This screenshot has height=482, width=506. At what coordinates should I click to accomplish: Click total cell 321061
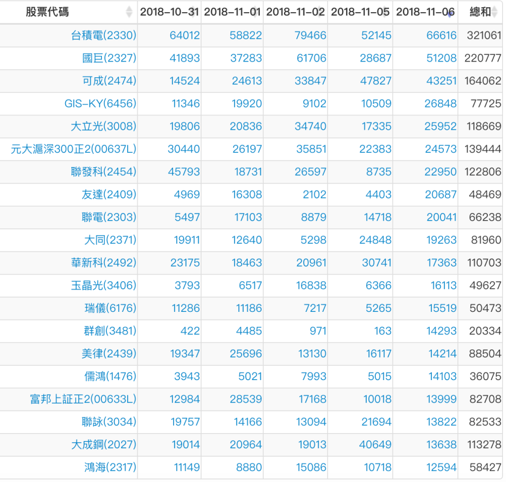tap(484, 36)
